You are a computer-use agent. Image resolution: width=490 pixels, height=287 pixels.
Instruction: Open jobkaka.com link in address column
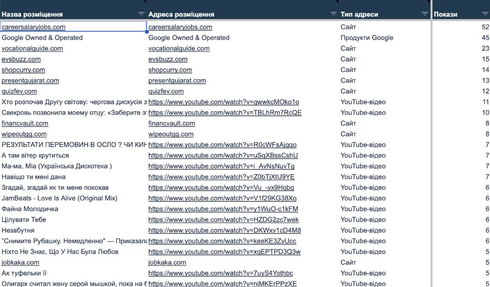coord(167,262)
